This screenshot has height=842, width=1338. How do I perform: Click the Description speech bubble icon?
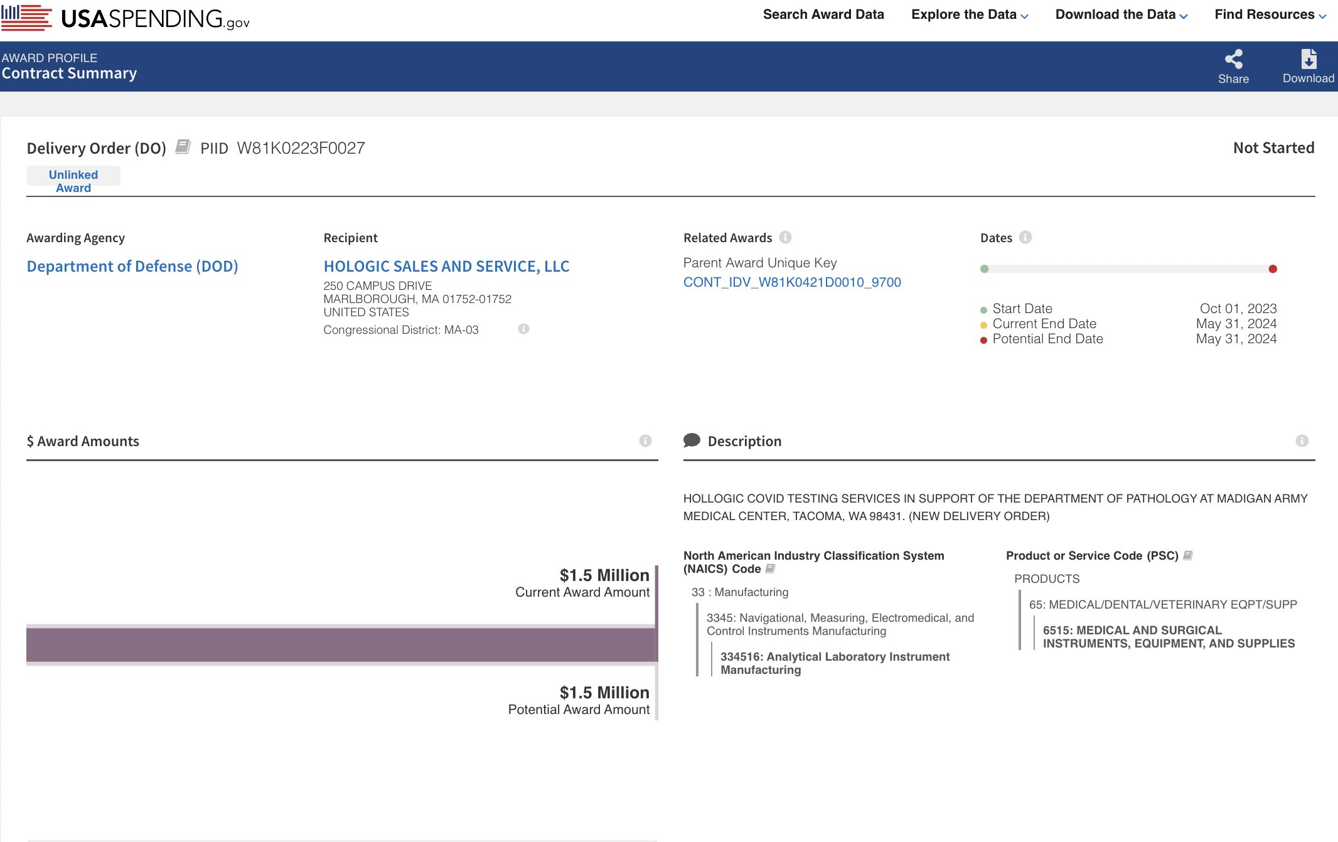tap(692, 440)
